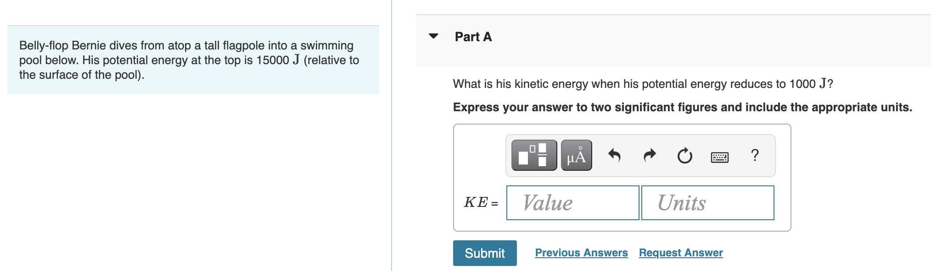Click the Value input field
931x271 pixels.
coord(572,203)
